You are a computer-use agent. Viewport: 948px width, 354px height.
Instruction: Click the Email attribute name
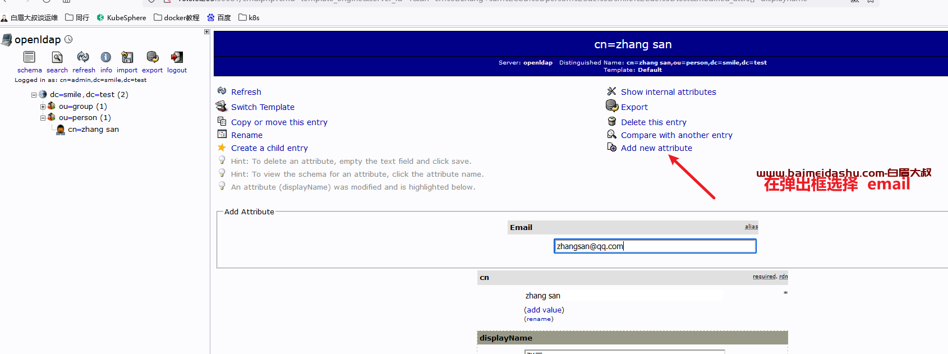click(521, 227)
